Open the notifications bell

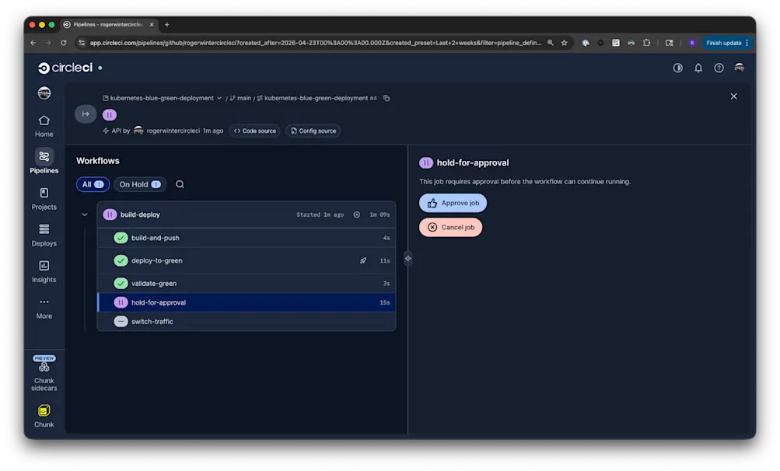(698, 68)
